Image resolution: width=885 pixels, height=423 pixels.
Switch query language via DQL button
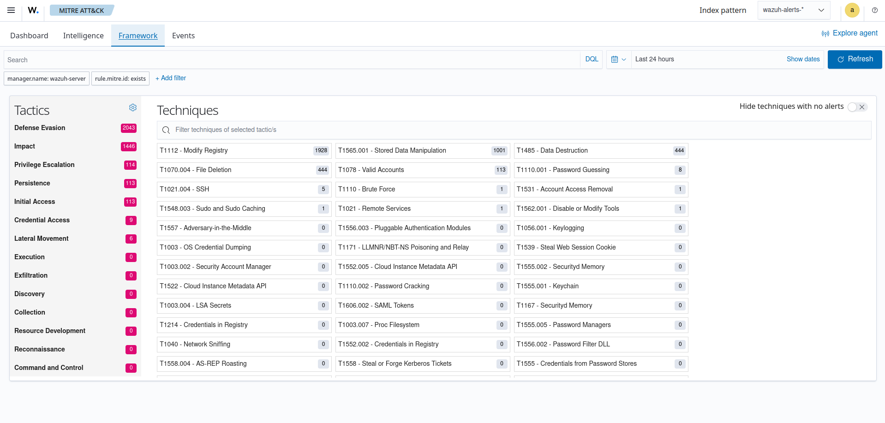pos(592,60)
